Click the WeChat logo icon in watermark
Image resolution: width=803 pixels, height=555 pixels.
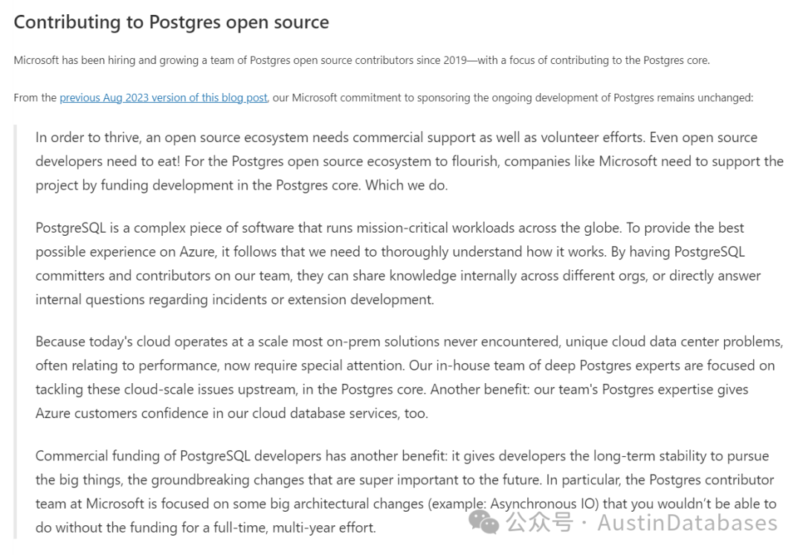(x=483, y=522)
